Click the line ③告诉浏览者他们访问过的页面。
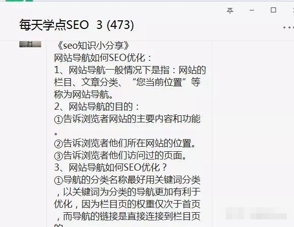294x227 pixels. (x=121, y=155)
